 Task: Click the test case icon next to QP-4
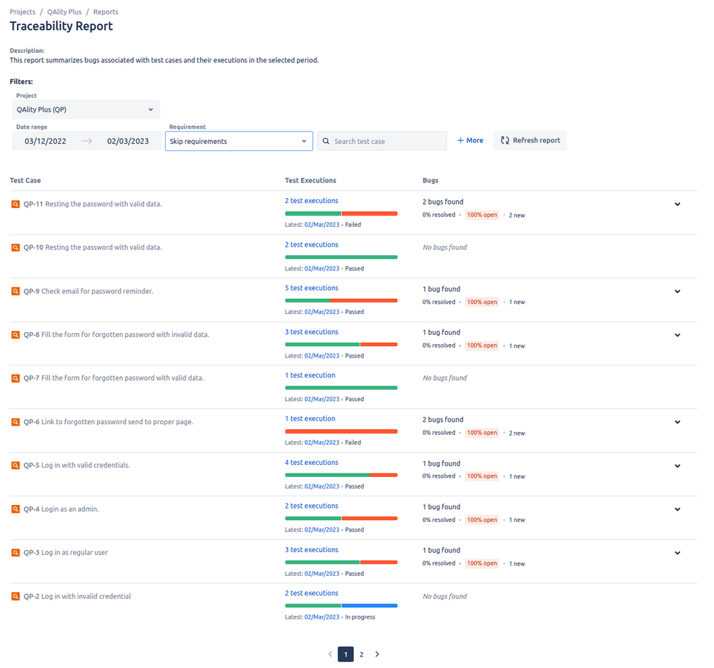click(x=15, y=509)
